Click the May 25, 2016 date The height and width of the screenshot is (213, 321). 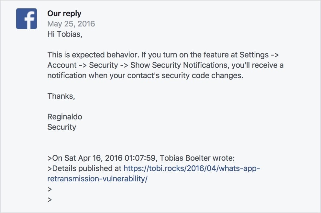[71, 24]
